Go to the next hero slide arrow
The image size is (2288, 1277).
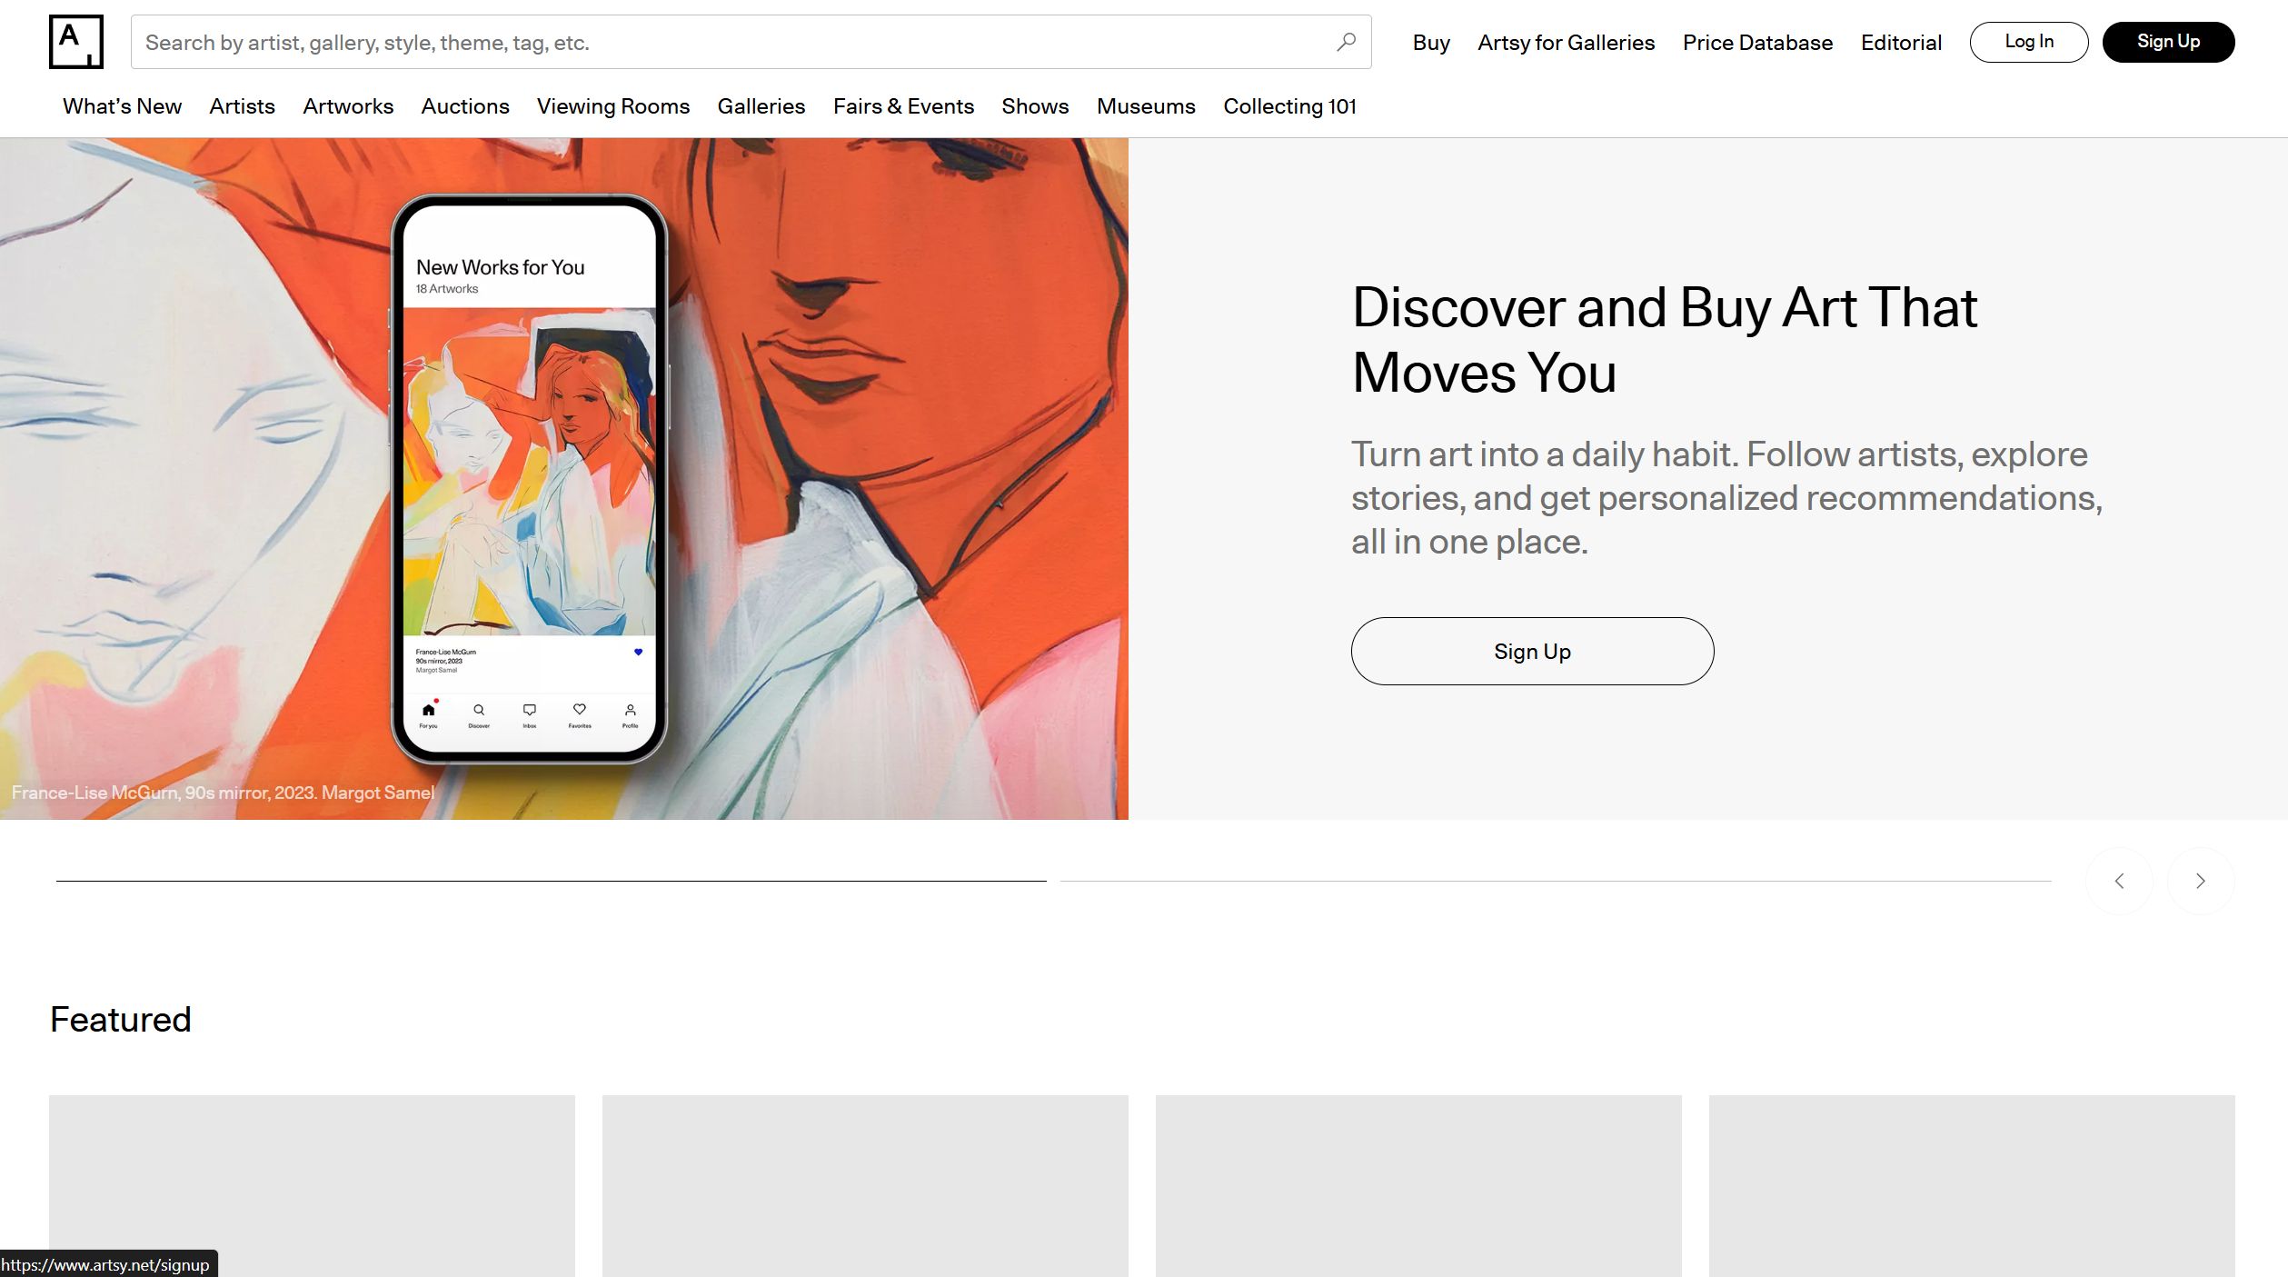tap(2200, 881)
